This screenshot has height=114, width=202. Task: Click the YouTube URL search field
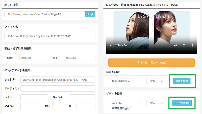click(44, 14)
